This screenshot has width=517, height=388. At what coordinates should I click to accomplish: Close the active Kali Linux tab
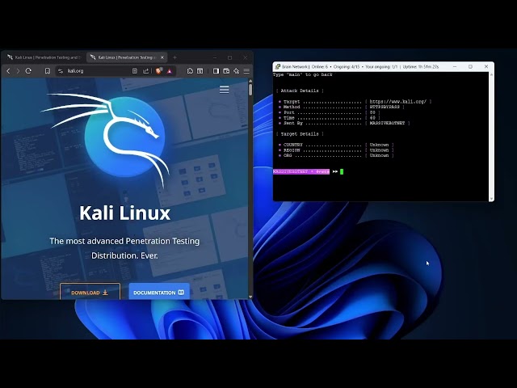[162, 57]
